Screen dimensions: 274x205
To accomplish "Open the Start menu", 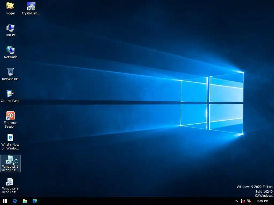I will (x=5, y=201).
